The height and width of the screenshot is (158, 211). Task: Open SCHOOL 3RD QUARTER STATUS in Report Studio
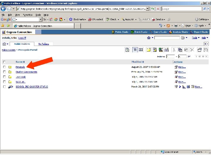(184, 87)
